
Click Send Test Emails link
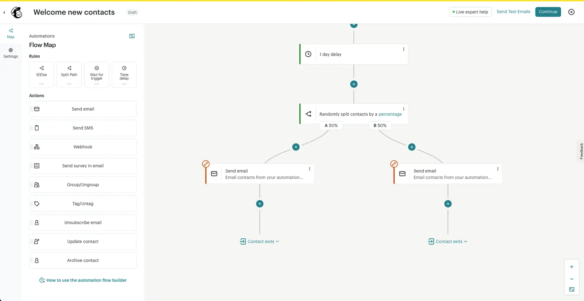[x=513, y=12]
